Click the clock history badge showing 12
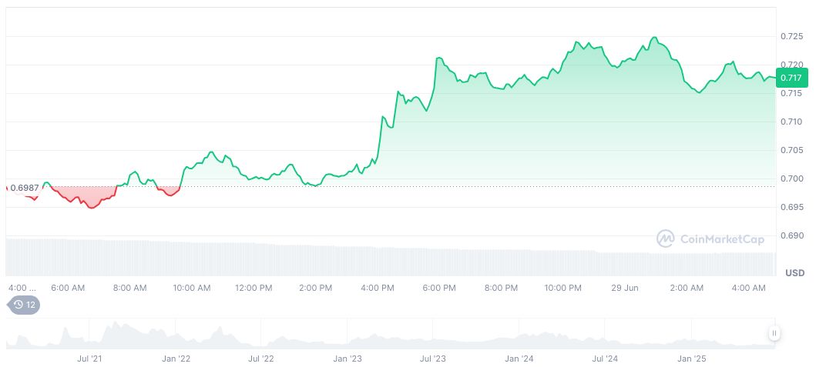The image size is (826, 367). [x=23, y=305]
